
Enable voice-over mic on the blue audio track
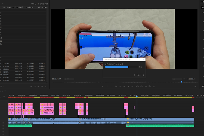pos(3,123)
